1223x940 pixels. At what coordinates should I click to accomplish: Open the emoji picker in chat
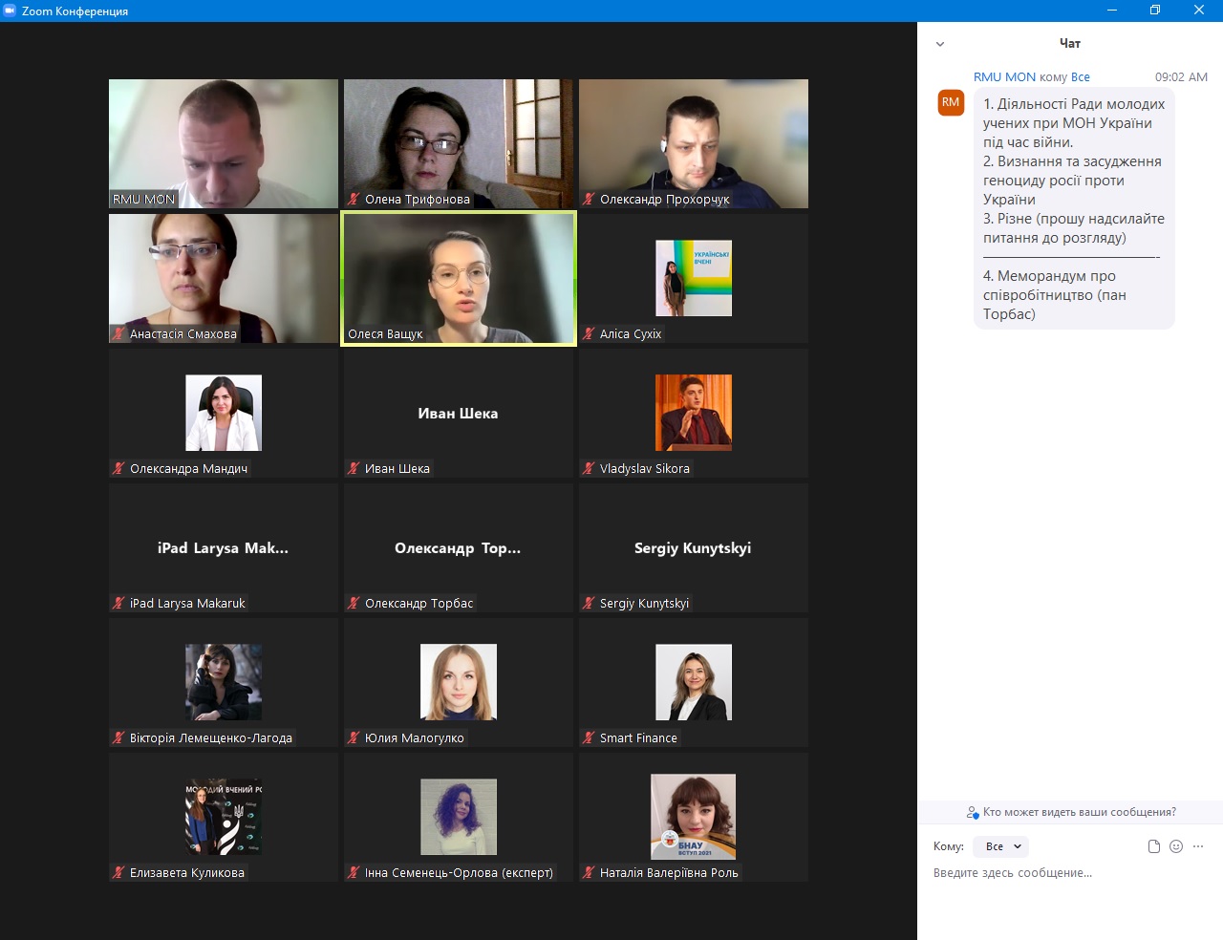(x=1176, y=846)
